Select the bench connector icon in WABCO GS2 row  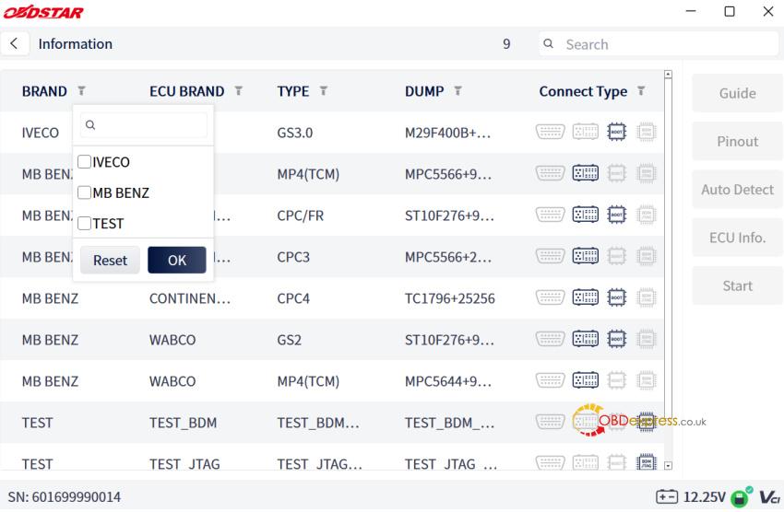tap(586, 339)
